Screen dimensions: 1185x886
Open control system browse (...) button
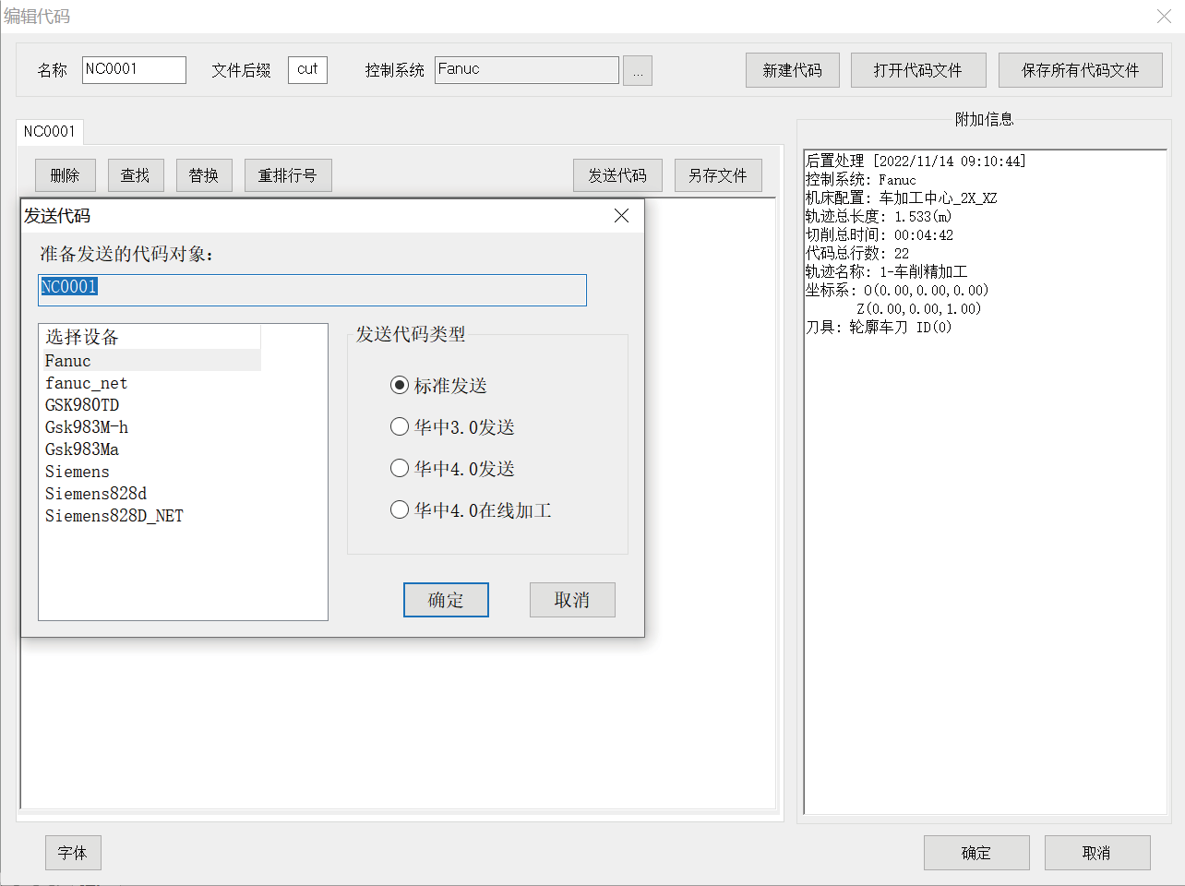click(x=638, y=71)
